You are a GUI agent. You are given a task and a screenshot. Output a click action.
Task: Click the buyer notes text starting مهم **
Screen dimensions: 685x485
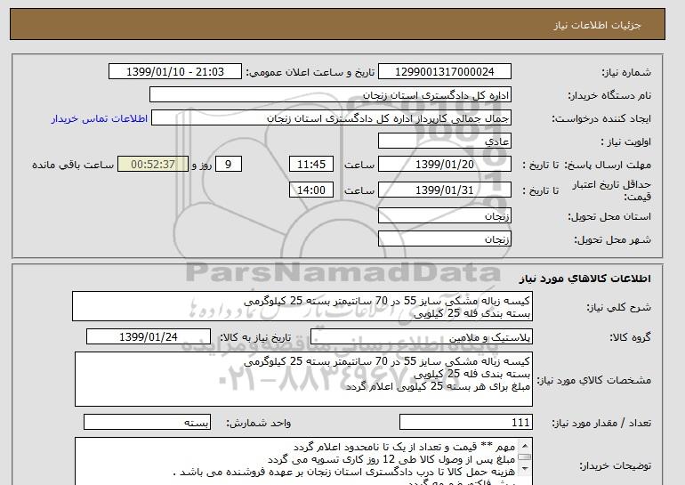(x=405, y=447)
